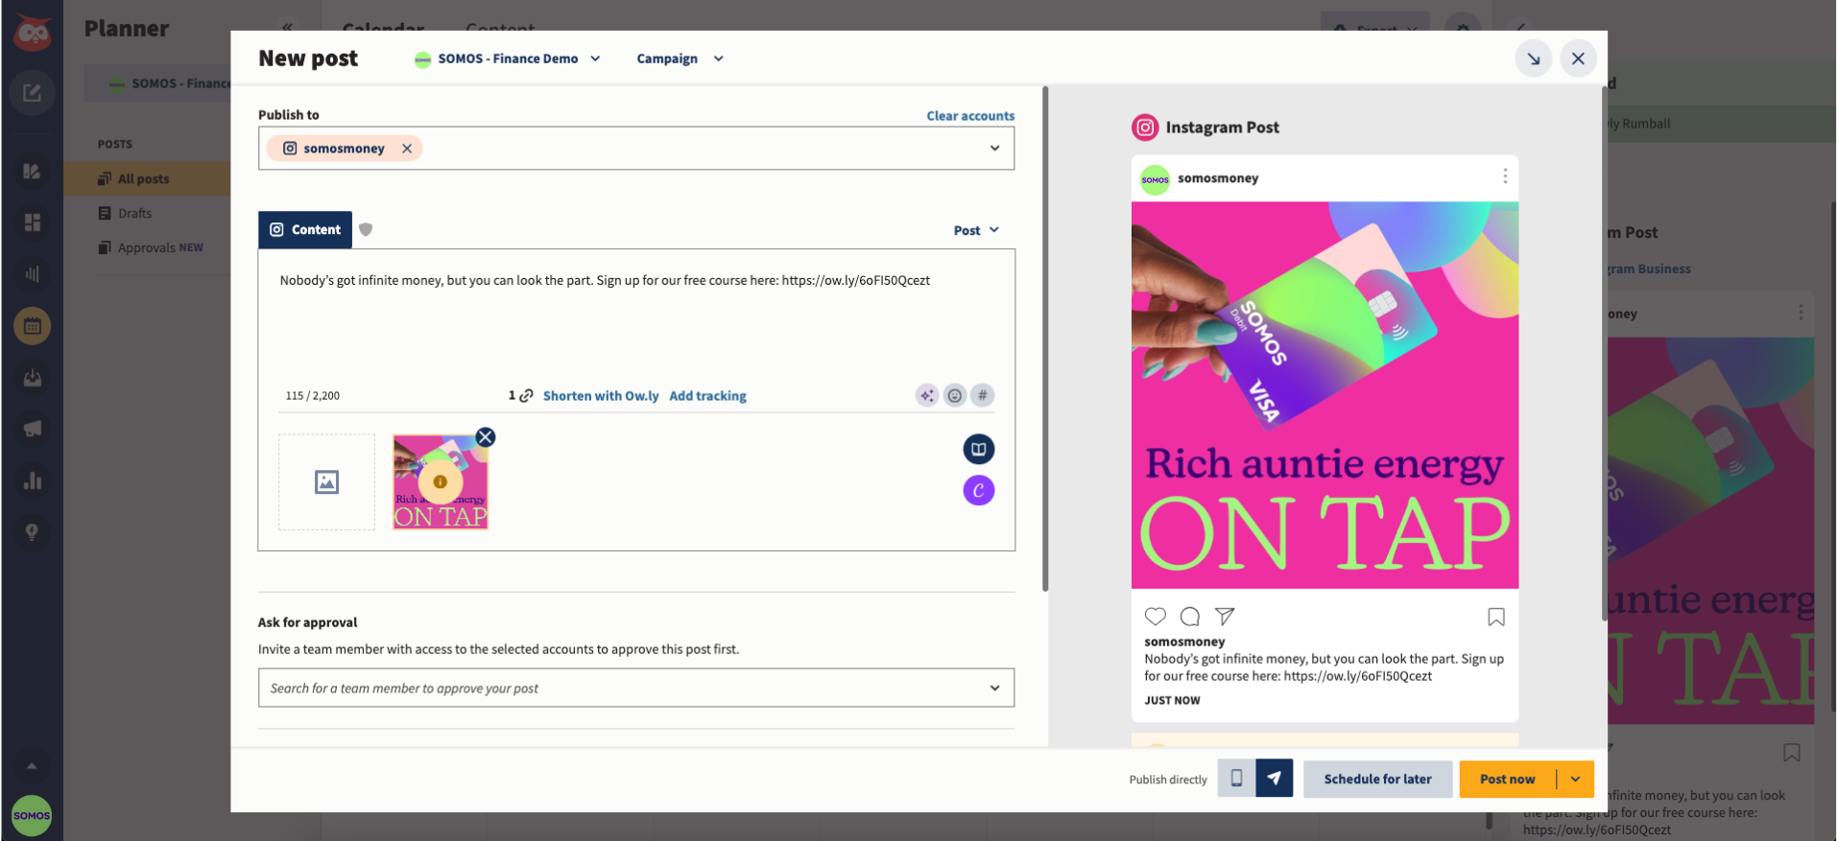Open the Post type dropdown

click(977, 230)
